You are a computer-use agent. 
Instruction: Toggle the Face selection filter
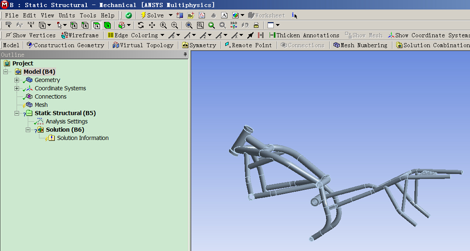pos(97,25)
